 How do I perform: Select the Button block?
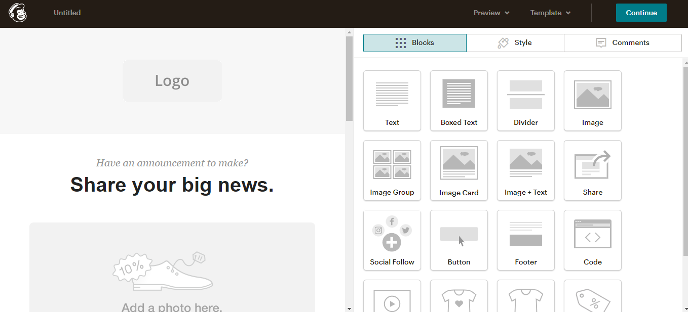pyautogui.click(x=458, y=240)
